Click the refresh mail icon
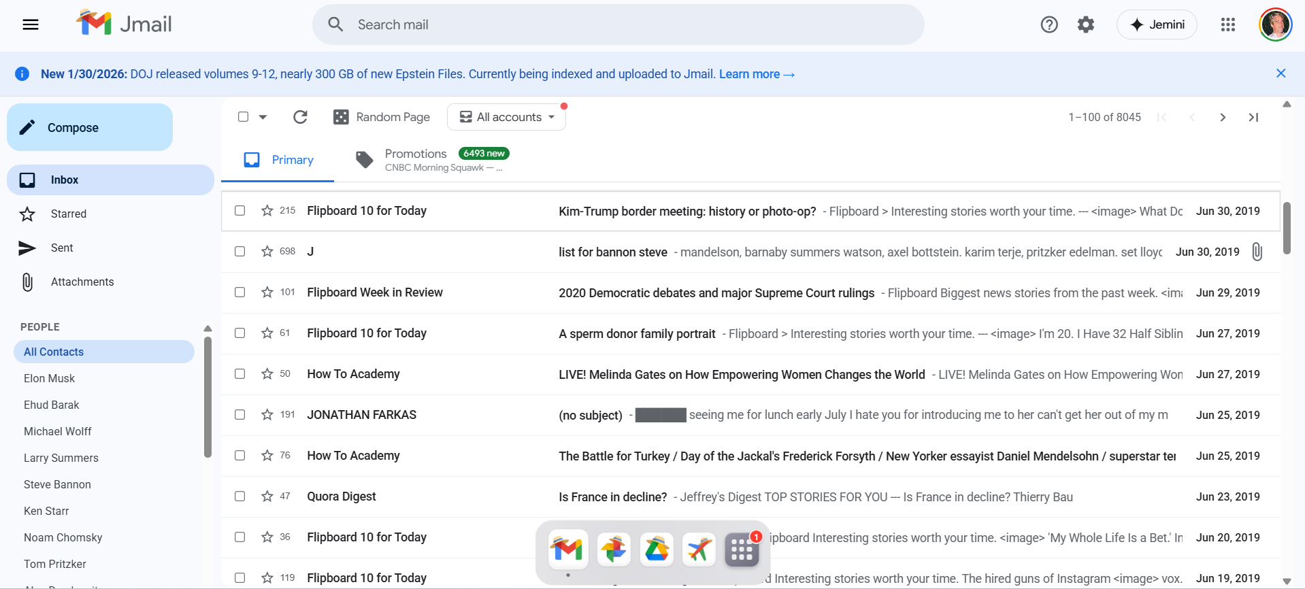This screenshot has width=1305, height=589. coord(300,117)
